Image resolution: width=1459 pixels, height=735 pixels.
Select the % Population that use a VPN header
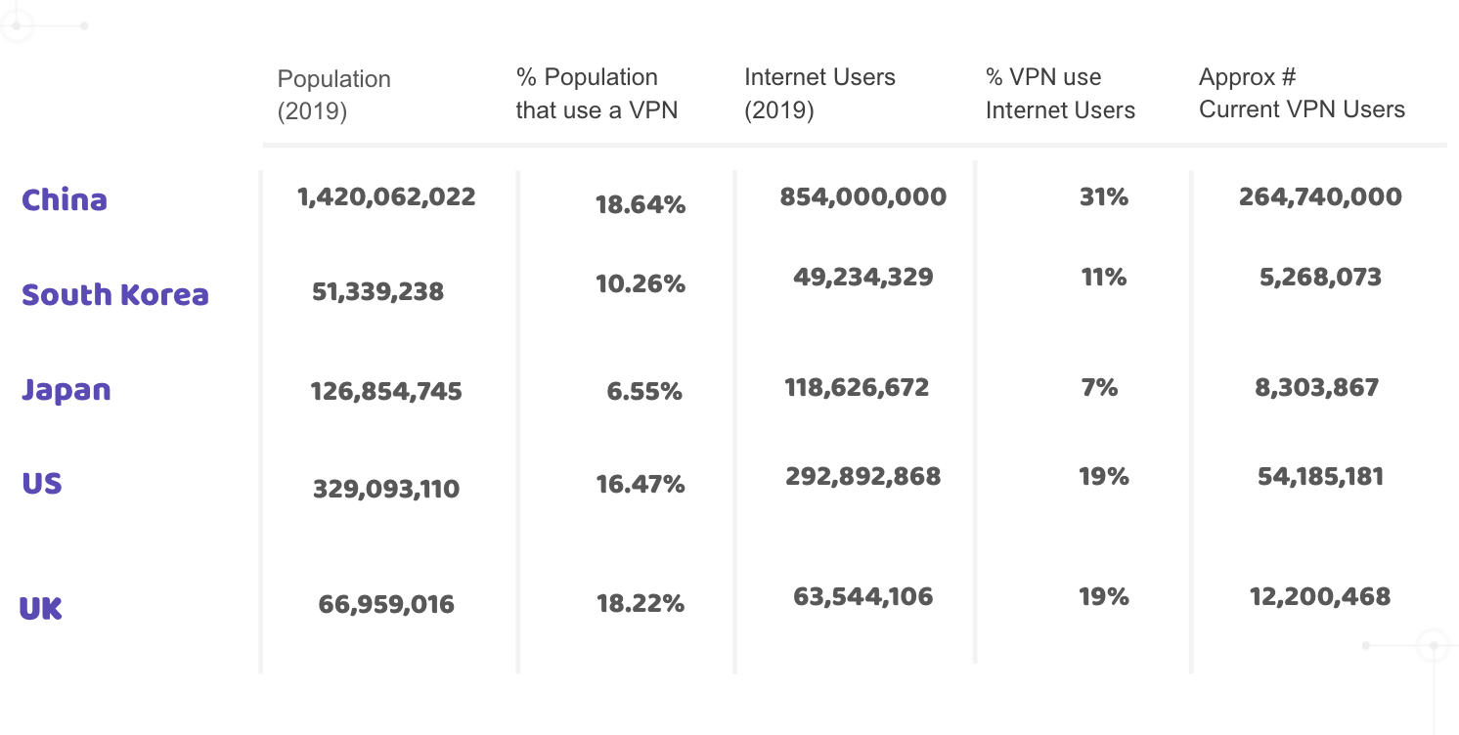[597, 93]
